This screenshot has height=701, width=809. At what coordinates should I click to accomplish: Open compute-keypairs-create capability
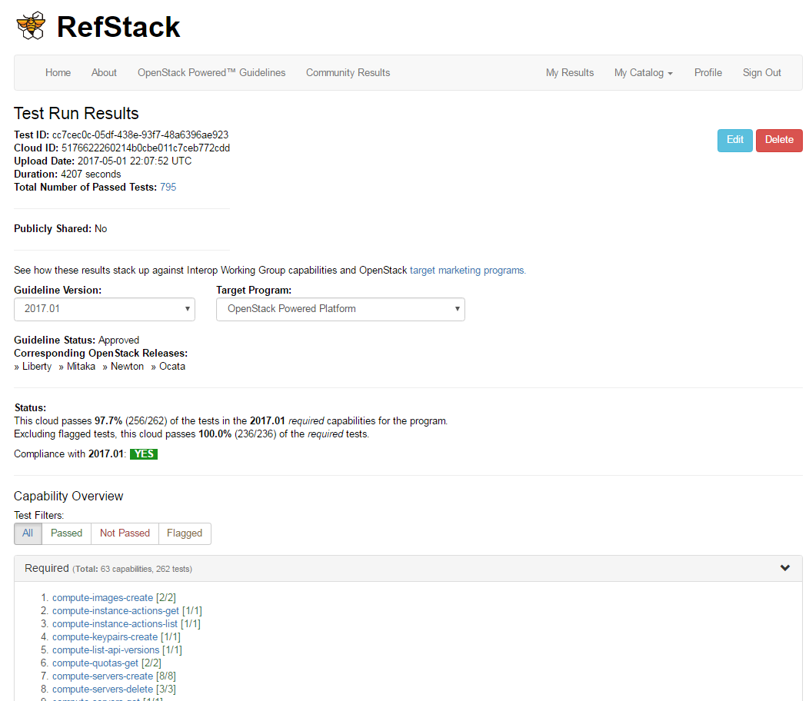tap(105, 637)
